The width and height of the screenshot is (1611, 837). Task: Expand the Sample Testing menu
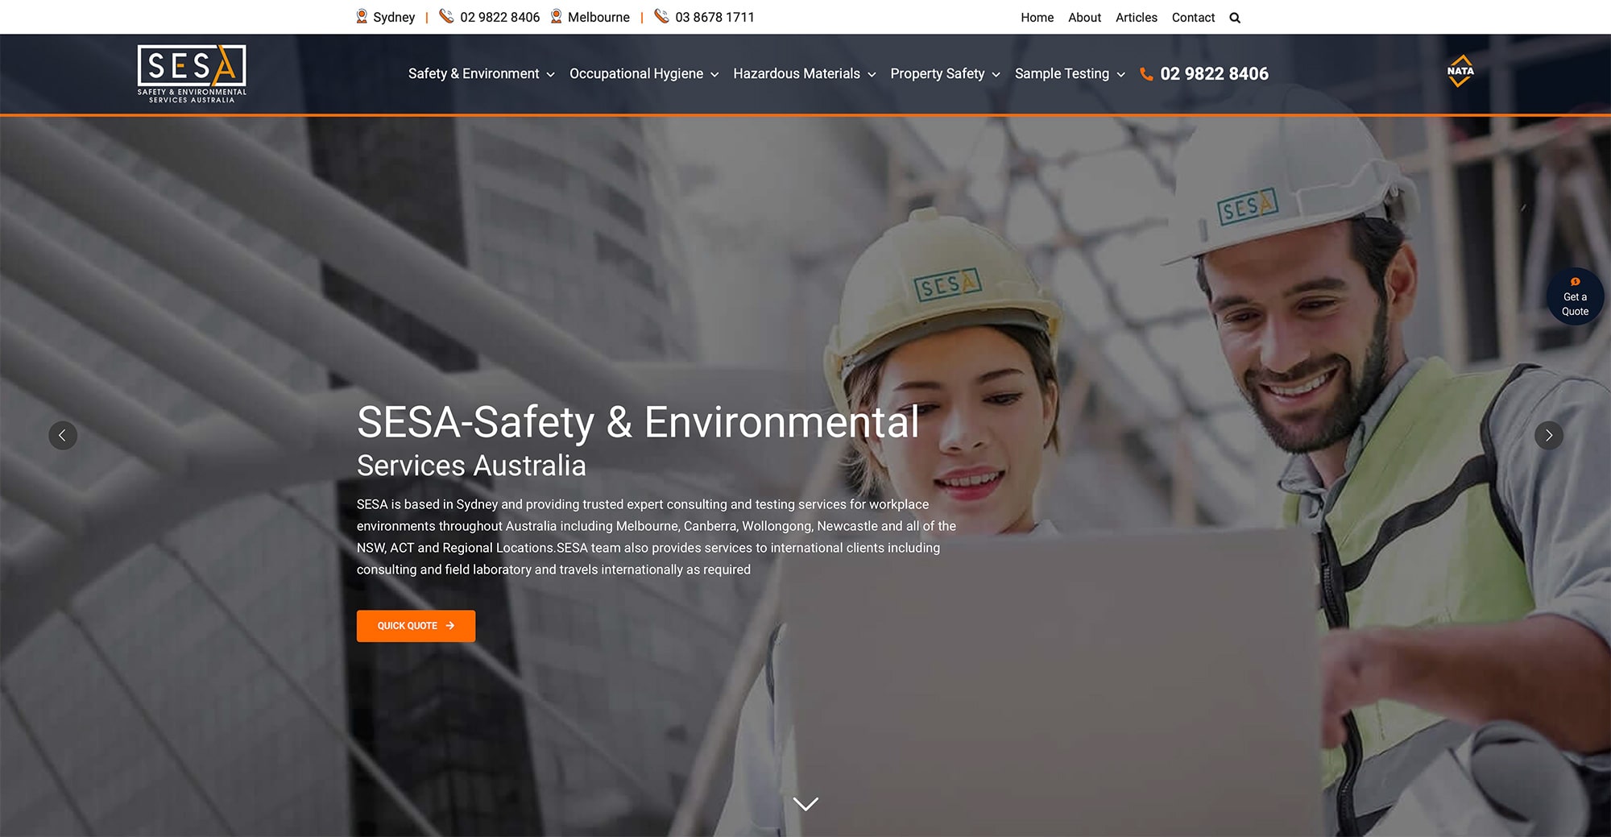(x=1070, y=73)
